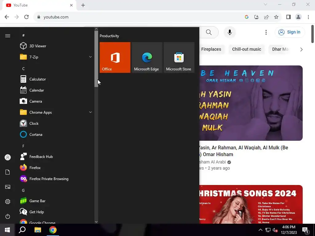Show more filter chips arrow
This screenshot has height=236, width=315.
(301, 49)
